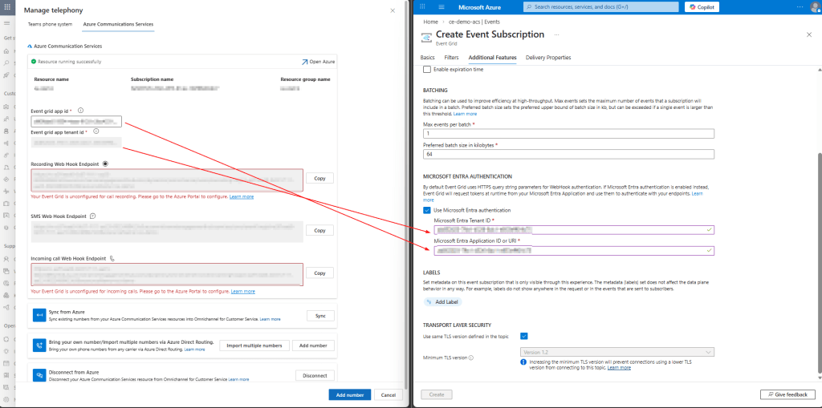Click the Open Azure arrow icon
822x408 pixels.
pyautogui.click(x=304, y=61)
